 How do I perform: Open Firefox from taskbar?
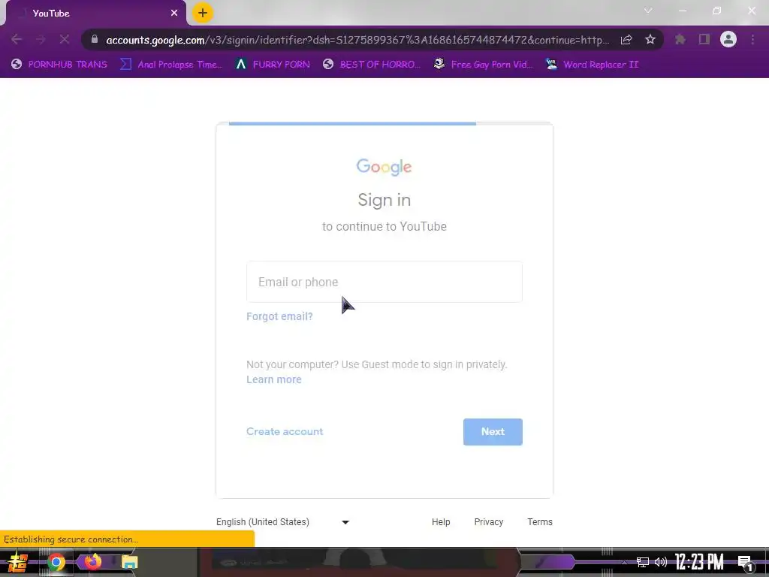coord(92,561)
